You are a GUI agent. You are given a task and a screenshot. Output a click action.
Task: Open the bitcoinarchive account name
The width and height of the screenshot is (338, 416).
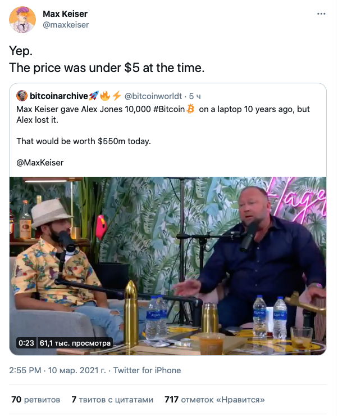click(58, 96)
